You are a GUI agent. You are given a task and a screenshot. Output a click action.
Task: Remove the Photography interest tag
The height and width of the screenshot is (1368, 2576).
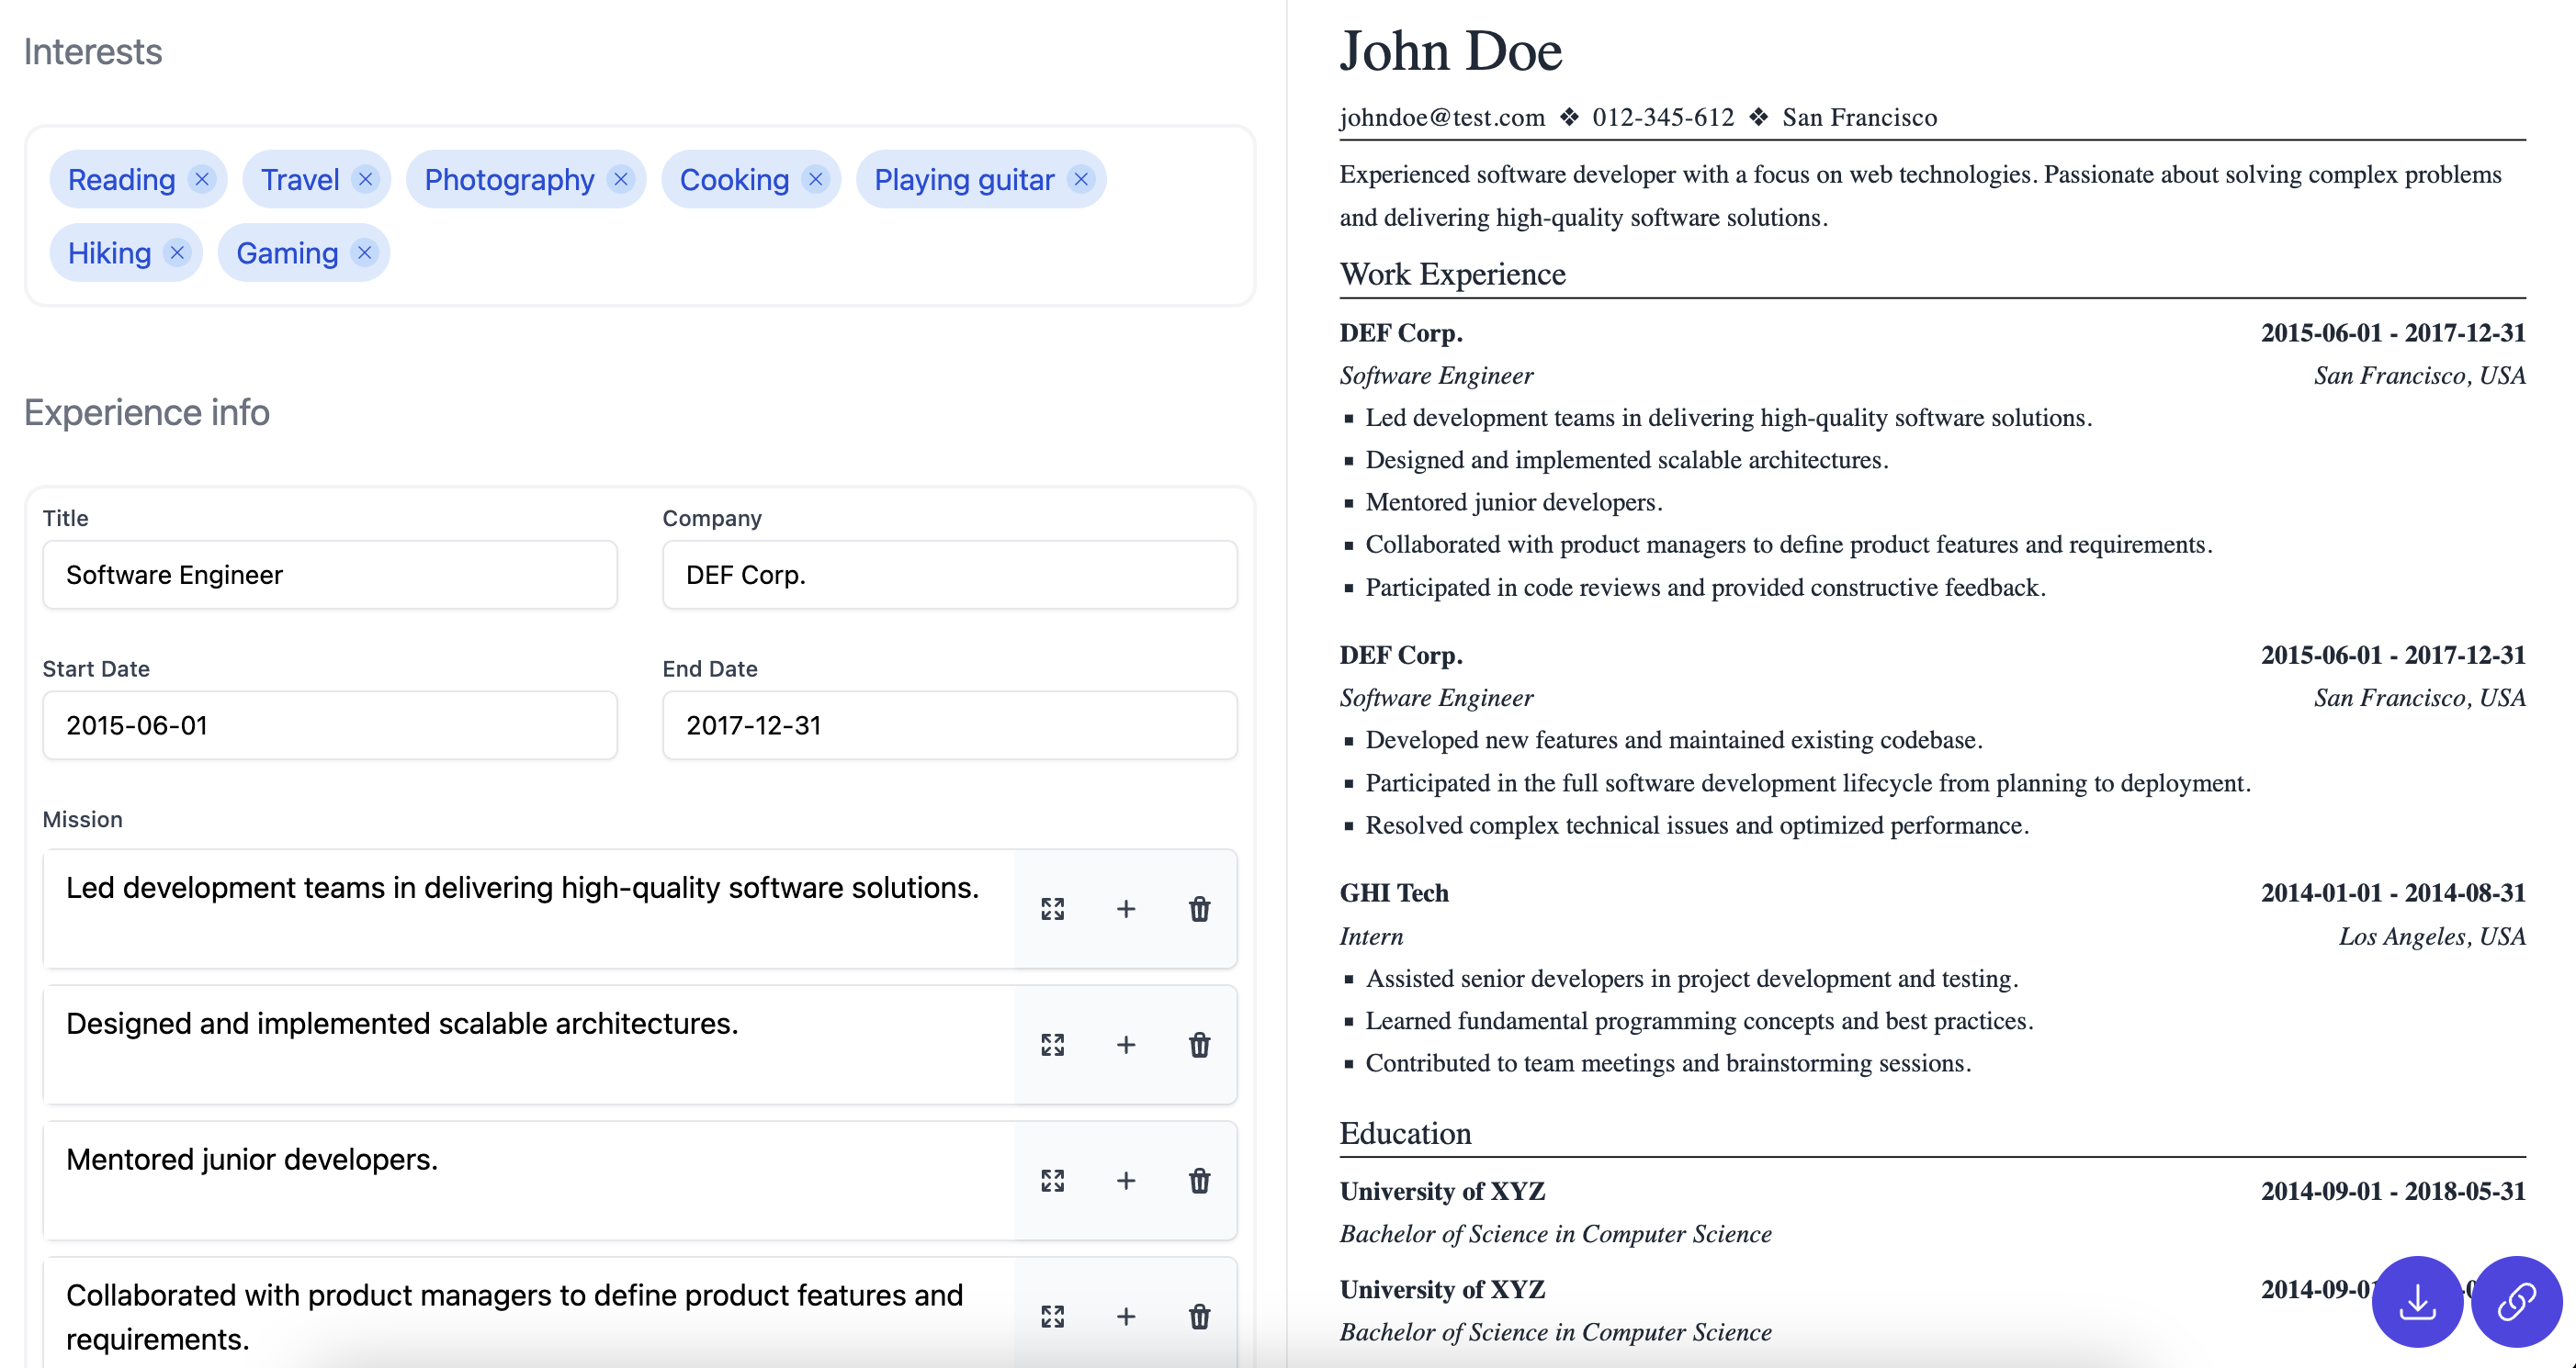[x=621, y=179]
